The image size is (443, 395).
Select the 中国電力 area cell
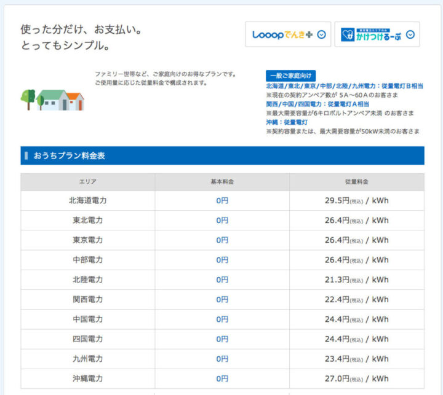tap(87, 319)
